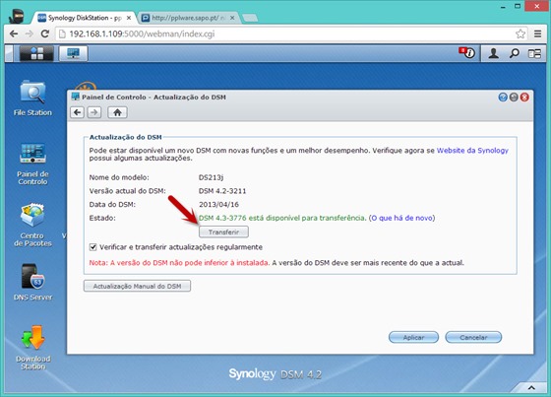Open the Chrome hamburger menu
The image size is (551, 397).
[x=537, y=33]
